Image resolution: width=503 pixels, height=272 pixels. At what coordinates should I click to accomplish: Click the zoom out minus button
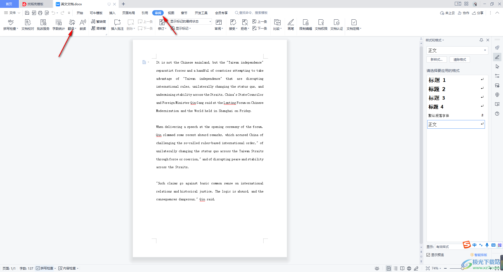click(x=445, y=268)
